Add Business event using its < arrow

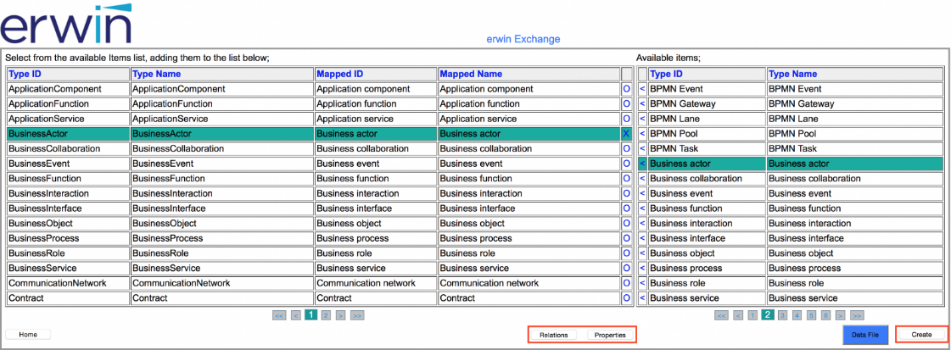(x=642, y=194)
